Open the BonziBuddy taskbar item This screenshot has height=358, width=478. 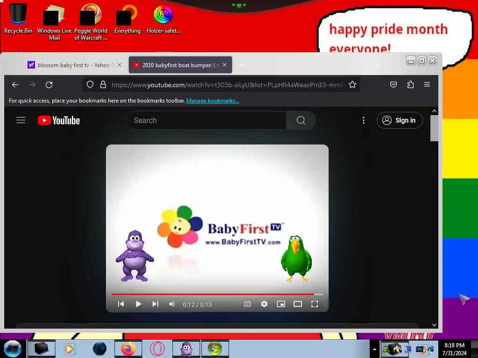[x=186, y=349]
